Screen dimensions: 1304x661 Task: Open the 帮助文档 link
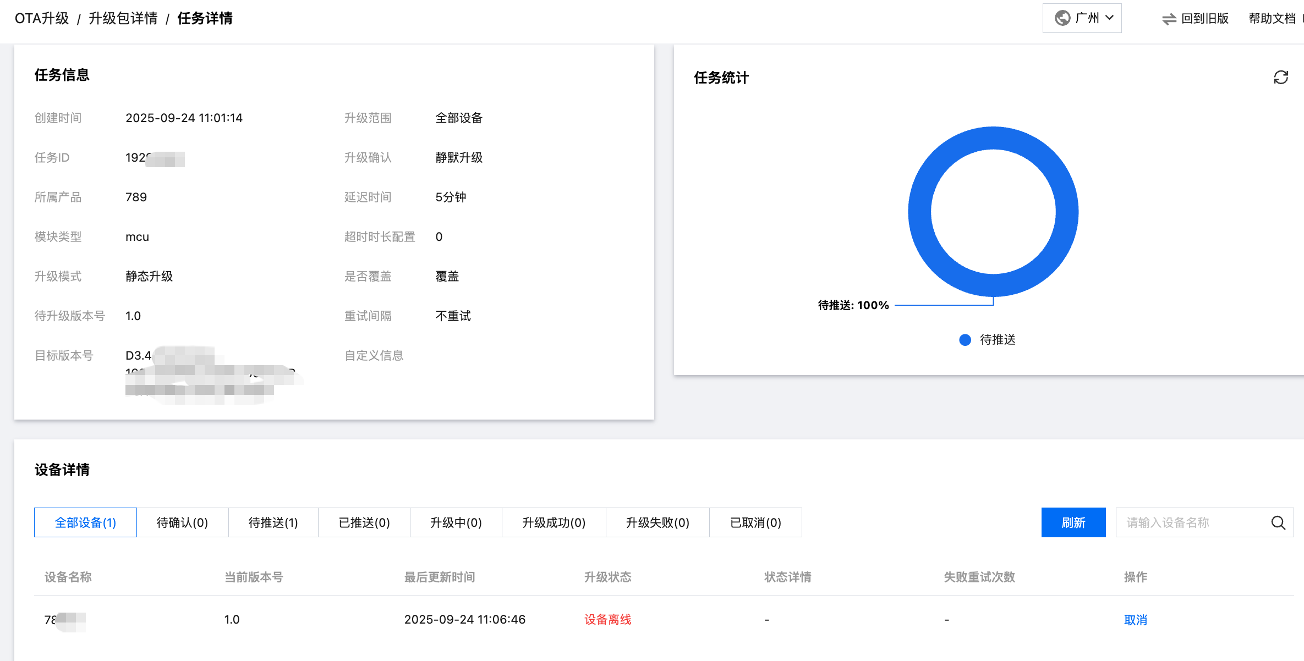point(1272,19)
